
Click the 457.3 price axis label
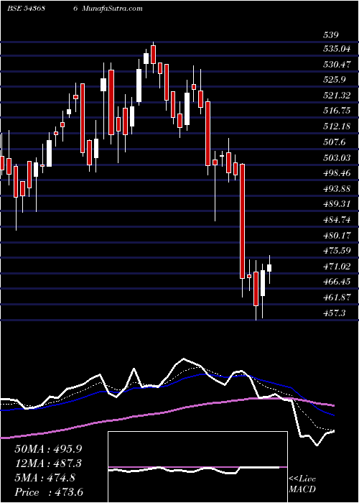[335, 313]
